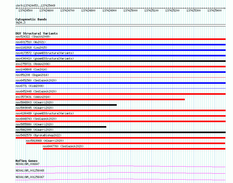Select the nsv5862999 (Almarri2020) label
The image size is (233, 183).
35,130
